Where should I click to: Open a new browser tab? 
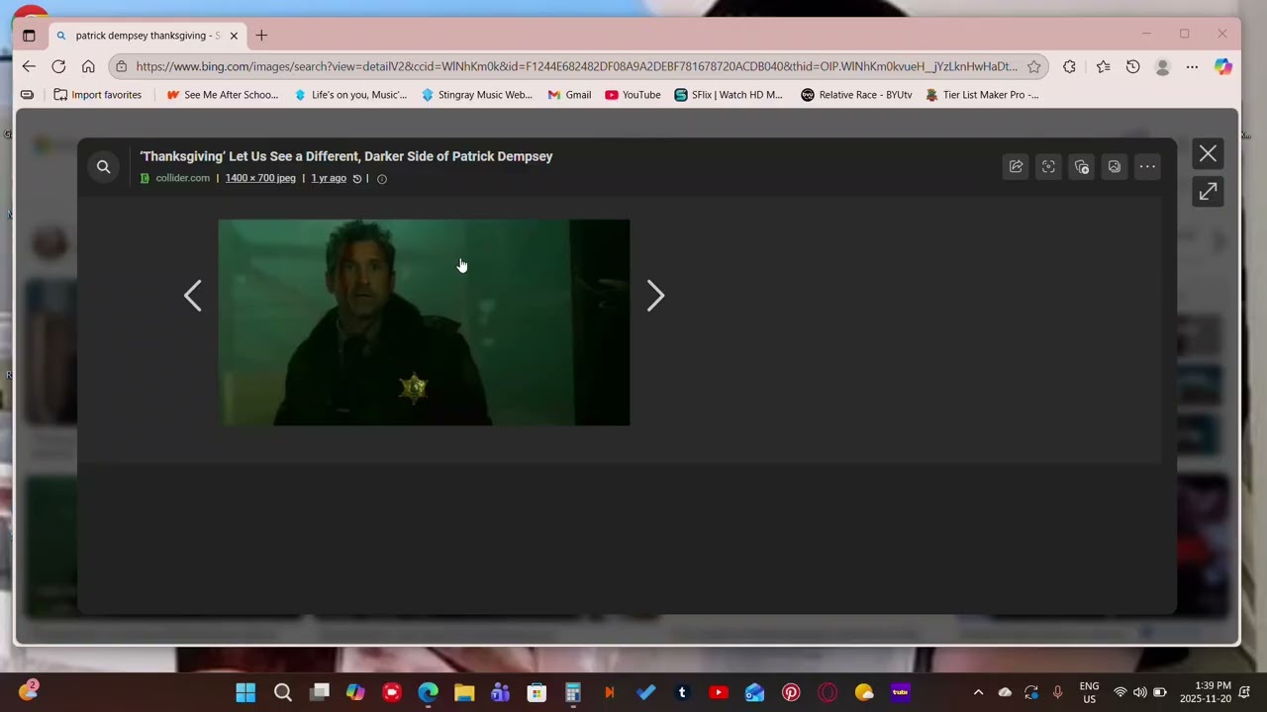[261, 36]
